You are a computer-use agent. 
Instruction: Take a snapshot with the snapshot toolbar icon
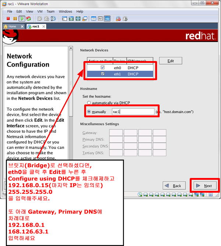click(40, 19)
